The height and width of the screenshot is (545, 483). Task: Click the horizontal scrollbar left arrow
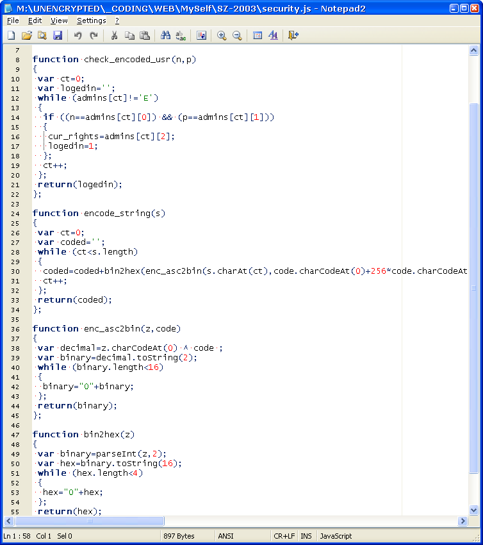(10, 521)
